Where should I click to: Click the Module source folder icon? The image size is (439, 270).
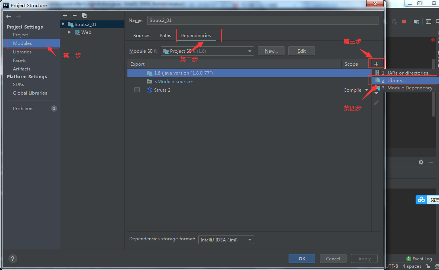(150, 82)
